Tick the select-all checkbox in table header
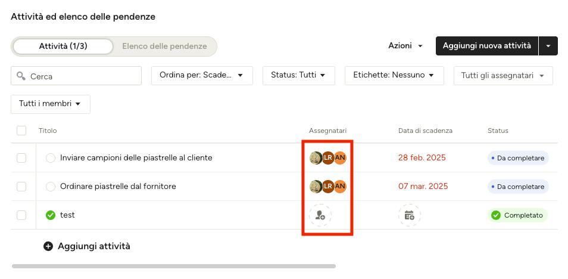The height and width of the screenshot is (279, 568). pos(21,131)
